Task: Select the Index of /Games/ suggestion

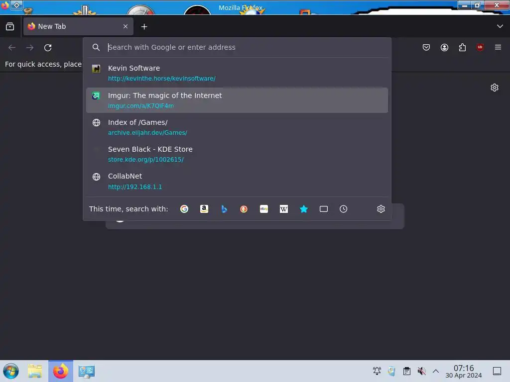Action: tap(237, 127)
